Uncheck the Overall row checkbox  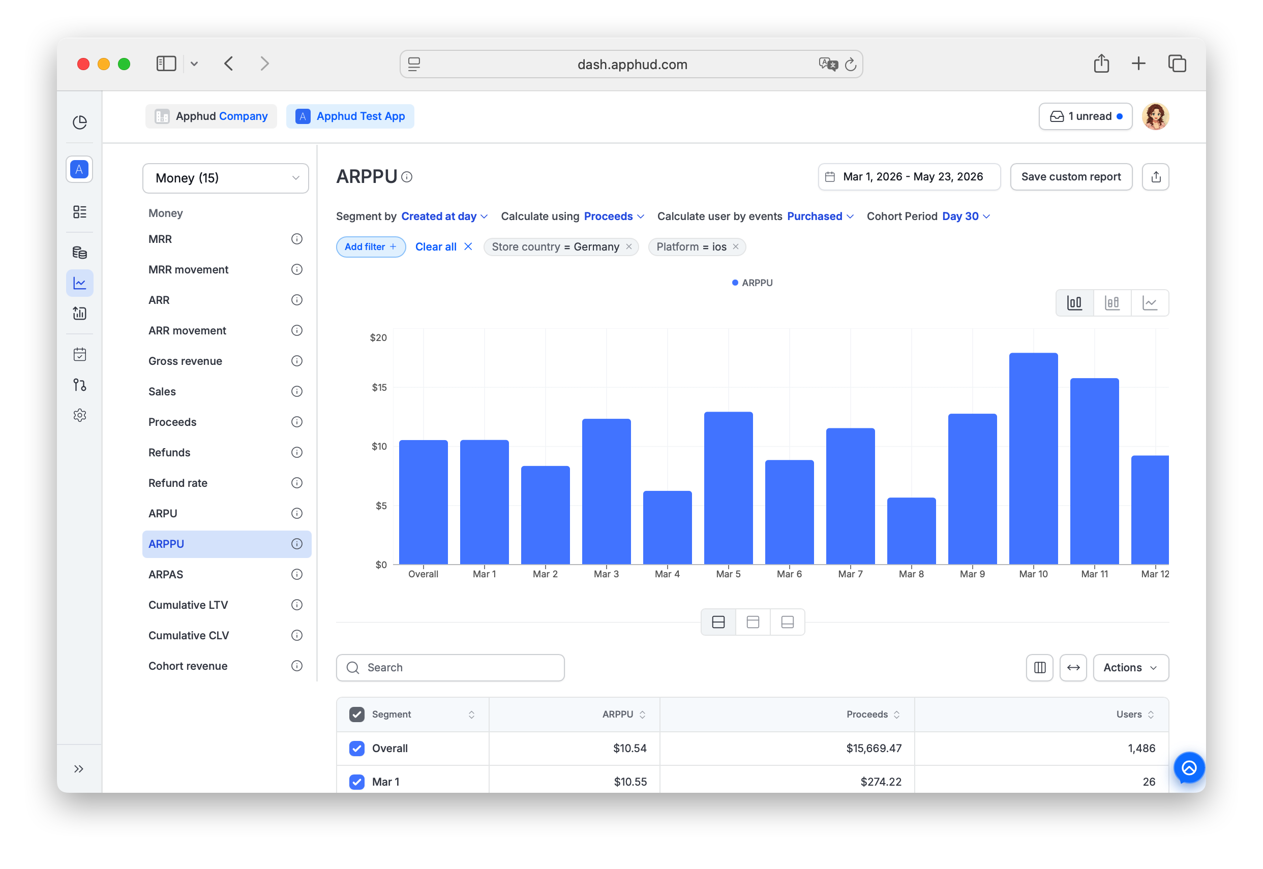pyautogui.click(x=357, y=748)
